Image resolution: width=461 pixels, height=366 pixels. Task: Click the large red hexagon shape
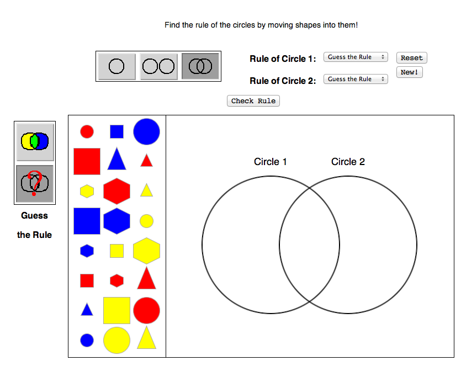tap(116, 191)
